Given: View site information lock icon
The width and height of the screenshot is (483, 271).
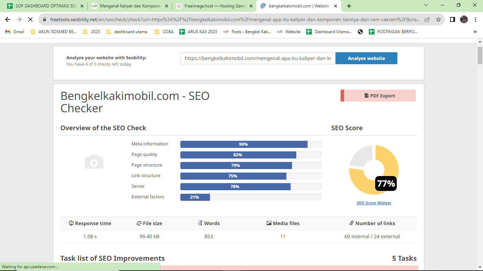Looking at the screenshot, I should click(x=45, y=20).
